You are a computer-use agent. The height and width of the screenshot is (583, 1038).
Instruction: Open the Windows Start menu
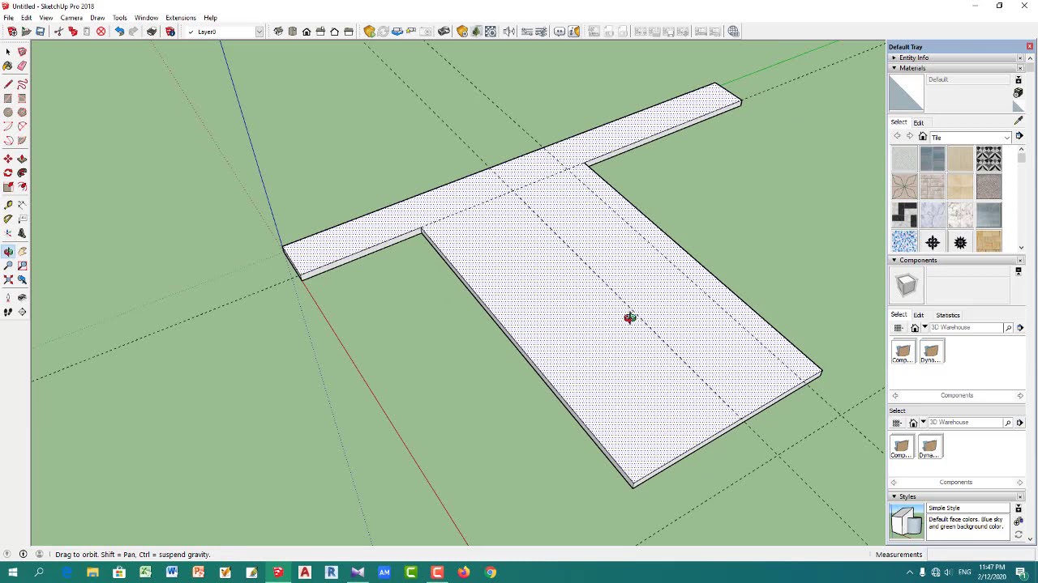click(13, 572)
